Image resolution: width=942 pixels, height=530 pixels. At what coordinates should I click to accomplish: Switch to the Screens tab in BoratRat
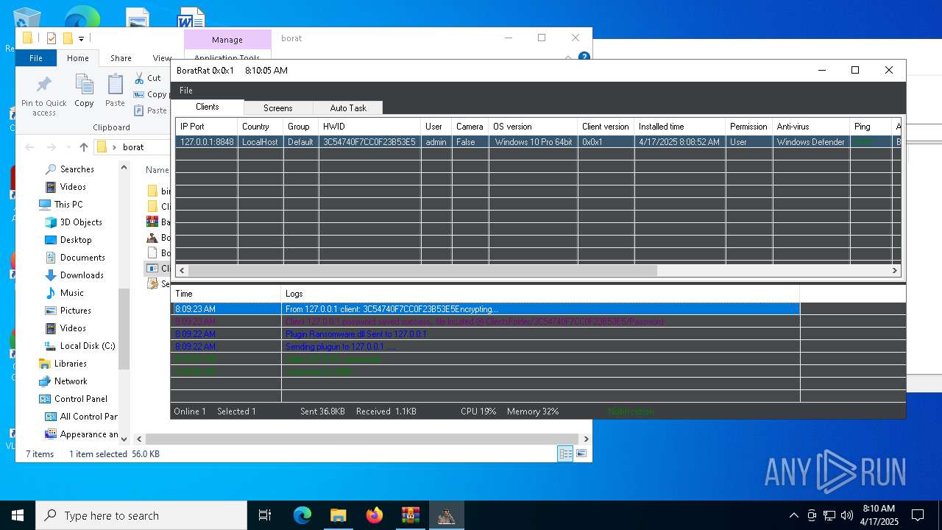[x=278, y=107]
